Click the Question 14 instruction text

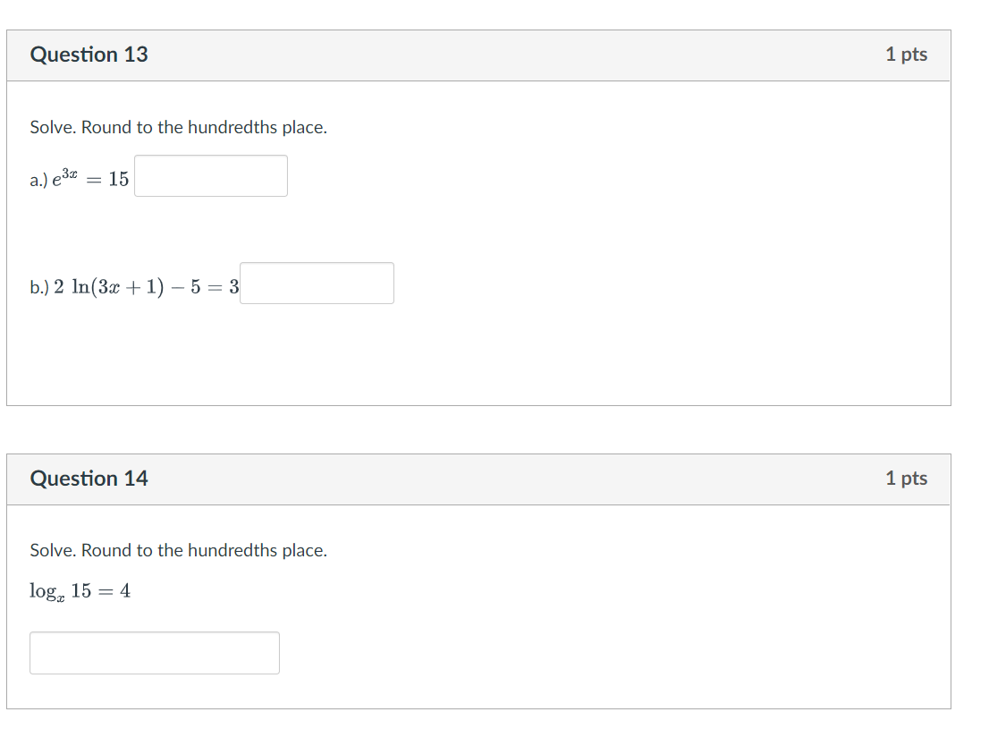[x=179, y=550]
